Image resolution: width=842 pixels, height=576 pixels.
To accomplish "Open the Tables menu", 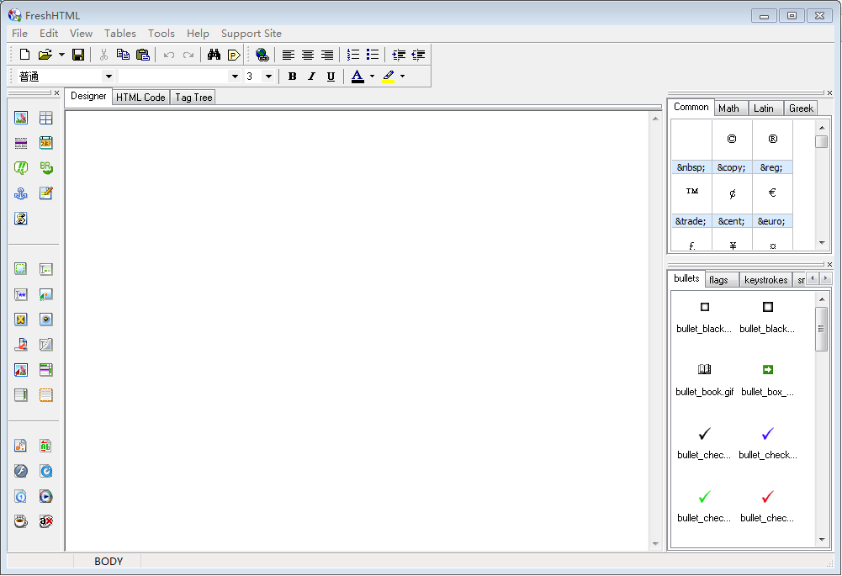I will 119,34.
